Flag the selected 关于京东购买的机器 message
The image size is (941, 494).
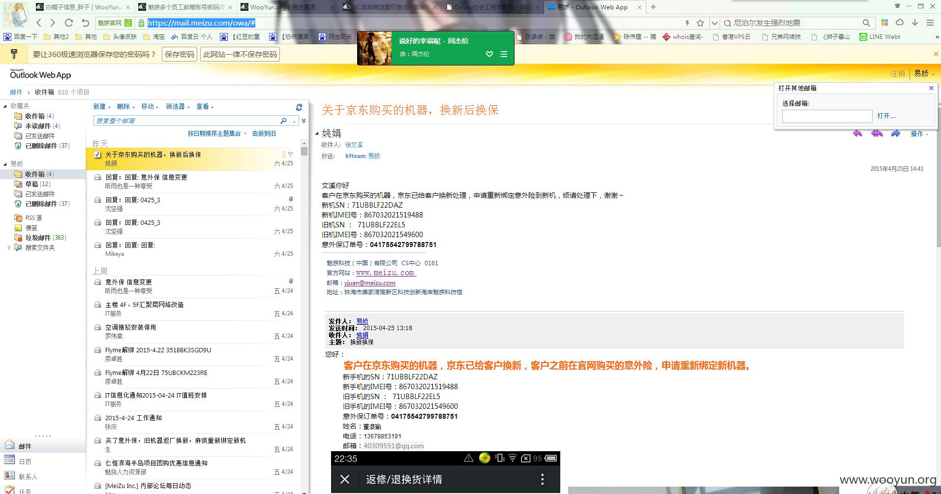point(290,154)
